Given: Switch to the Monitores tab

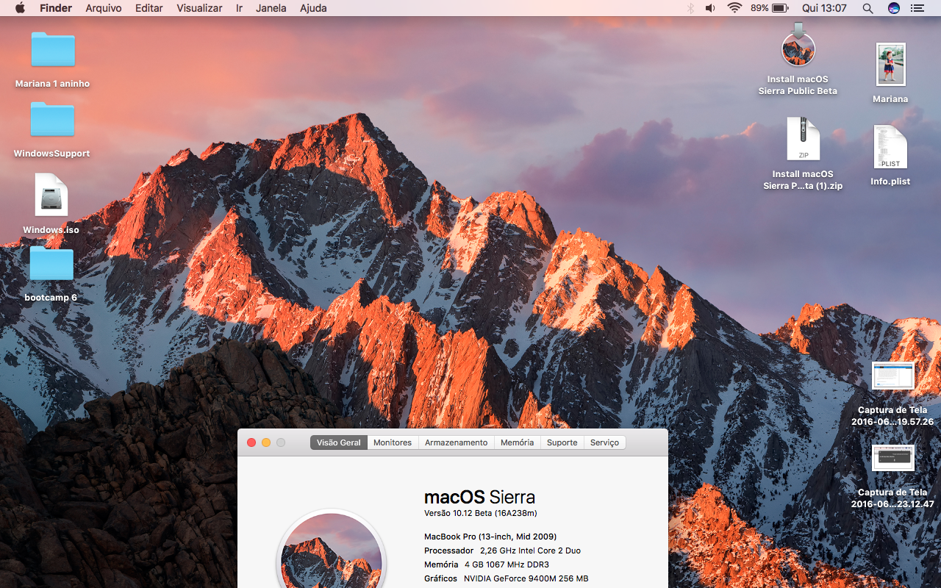Looking at the screenshot, I should (x=393, y=442).
